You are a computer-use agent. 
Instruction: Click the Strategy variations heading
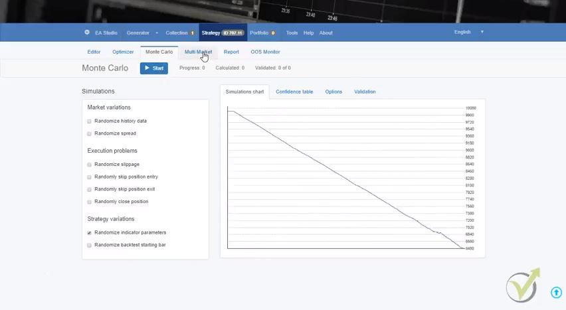(x=111, y=219)
